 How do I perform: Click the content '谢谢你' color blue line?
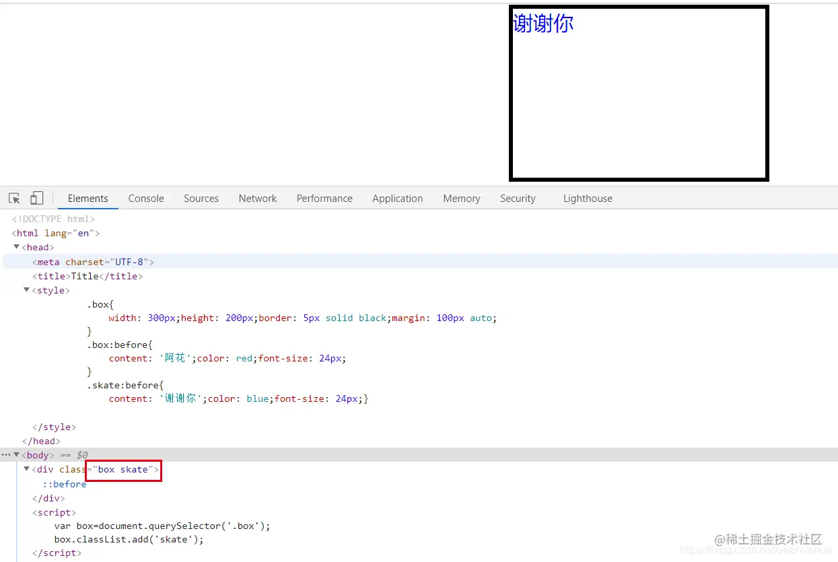click(238, 398)
